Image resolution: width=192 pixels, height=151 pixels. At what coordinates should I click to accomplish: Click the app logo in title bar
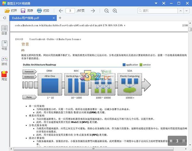point(4,3)
